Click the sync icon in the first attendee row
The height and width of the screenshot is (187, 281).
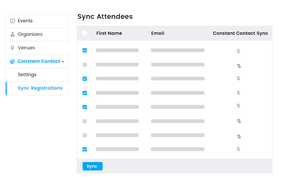(238, 51)
